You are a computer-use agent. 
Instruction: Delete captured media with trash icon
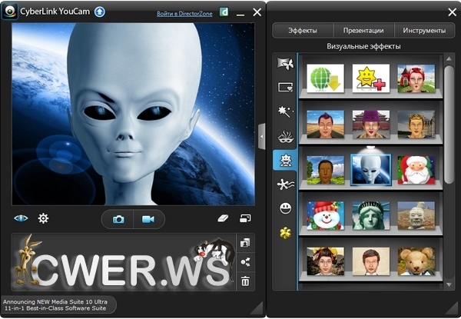pyautogui.click(x=245, y=281)
